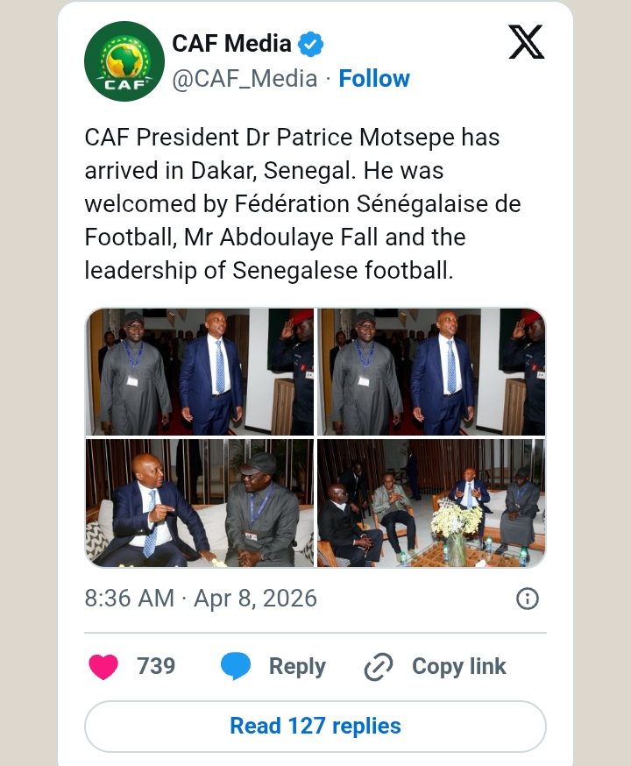
Task: Click the copy link chain icon
Action: pos(379,667)
